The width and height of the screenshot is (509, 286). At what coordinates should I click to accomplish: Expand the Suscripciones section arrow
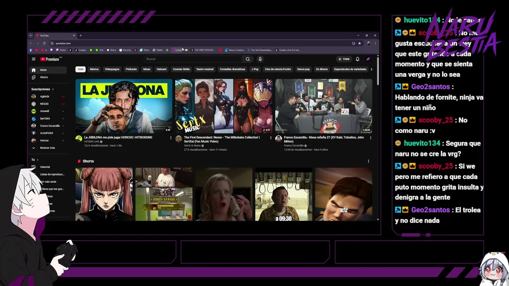[x=52, y=89]
